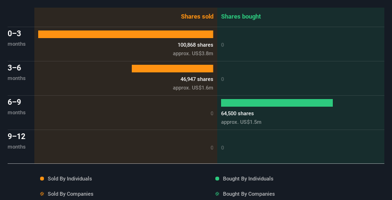This screenshot has width=392, height=200.
Task: Click the striped Sold By Companies legend icon
Action: tap(42, 194)
